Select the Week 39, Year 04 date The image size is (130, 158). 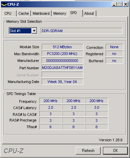(62, 82)
